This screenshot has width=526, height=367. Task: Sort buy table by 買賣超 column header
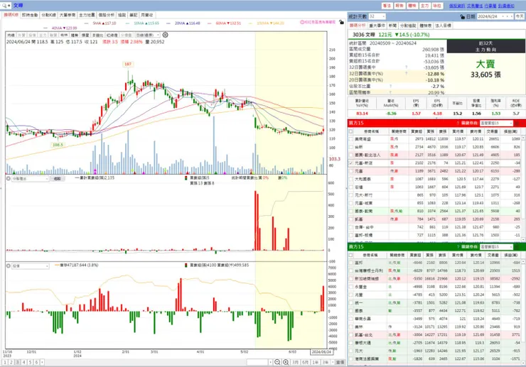(417, 131)
